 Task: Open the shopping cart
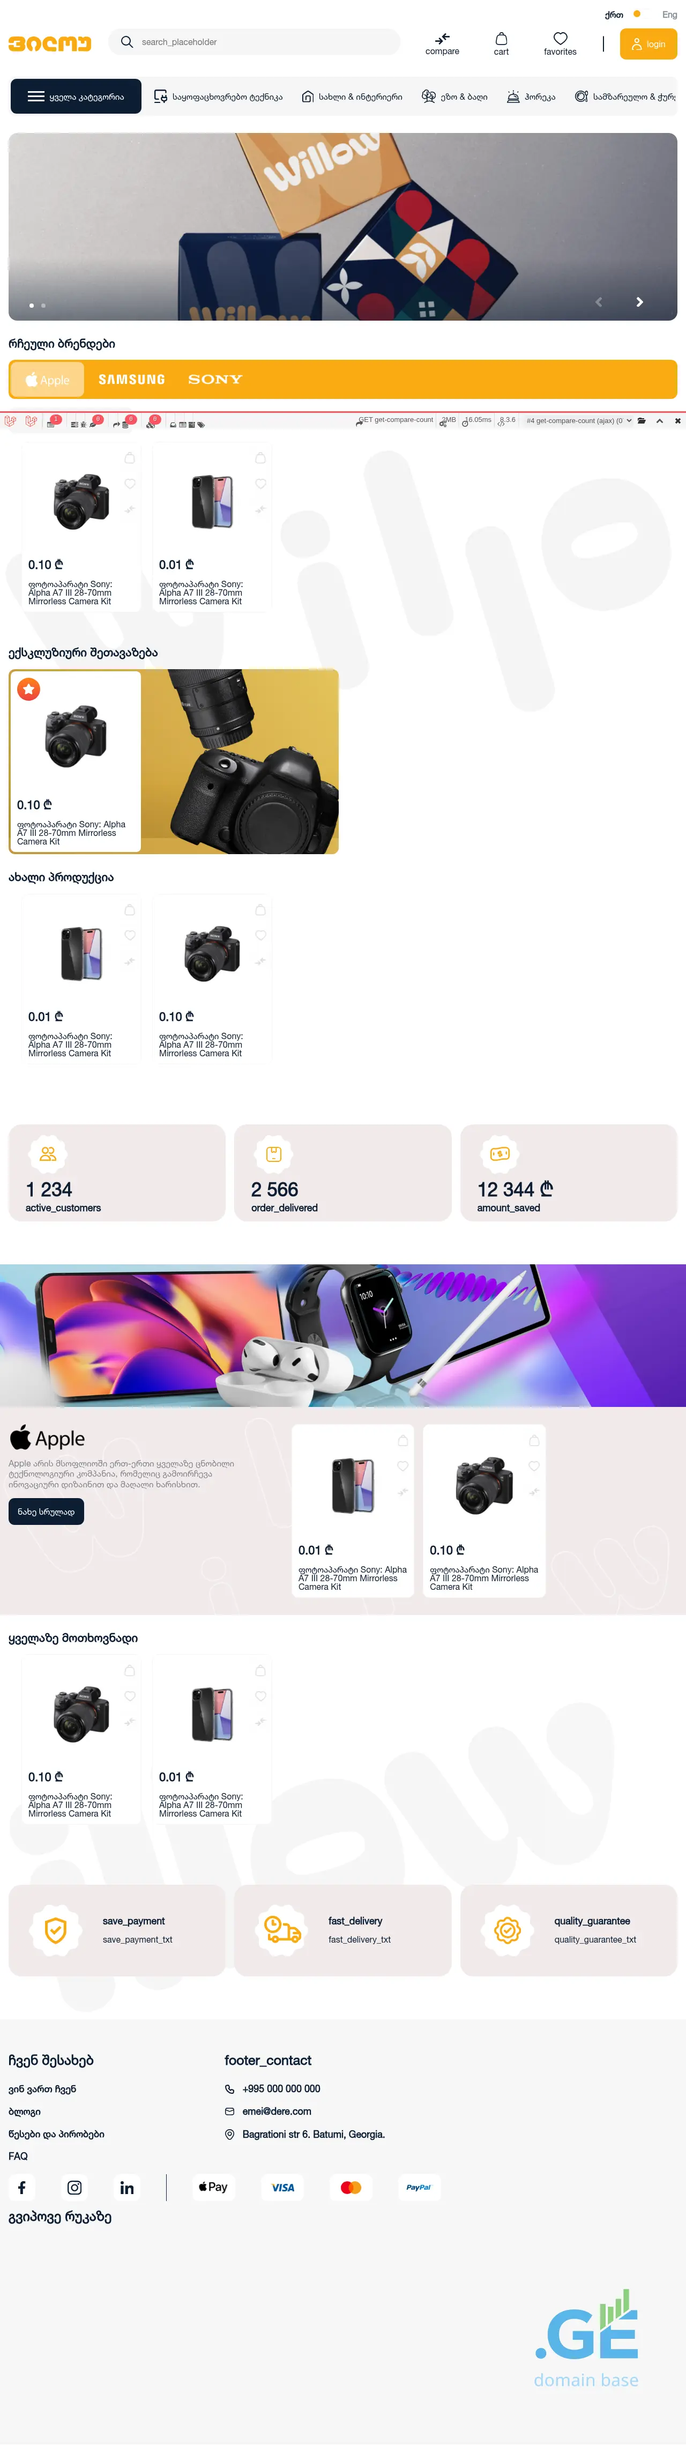coord(501,43)
